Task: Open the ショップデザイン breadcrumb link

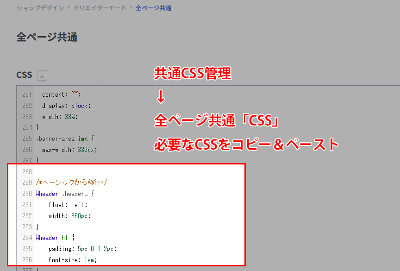Action: point(40,8)
